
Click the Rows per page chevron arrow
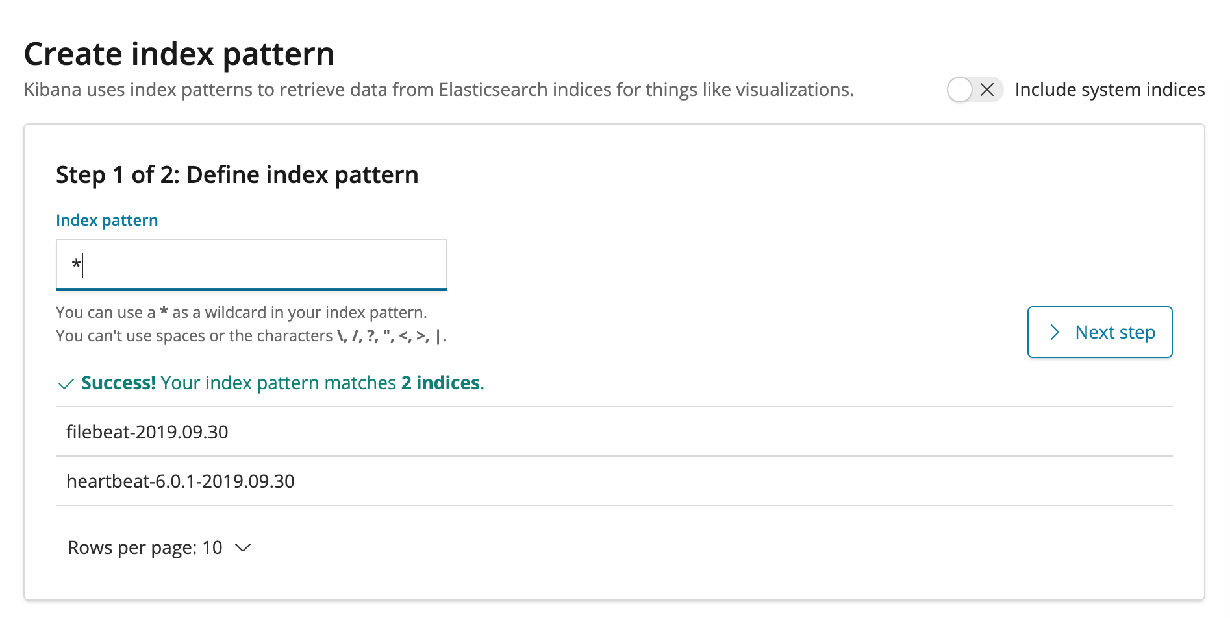(243, 548)
